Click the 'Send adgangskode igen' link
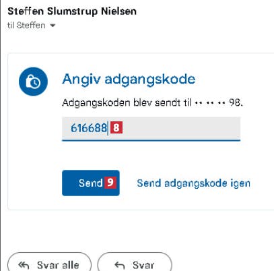Image resolution: width=274 pixels, height=271 pixels. click(193, 183)
